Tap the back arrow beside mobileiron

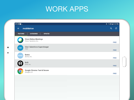tap(18, 28)
